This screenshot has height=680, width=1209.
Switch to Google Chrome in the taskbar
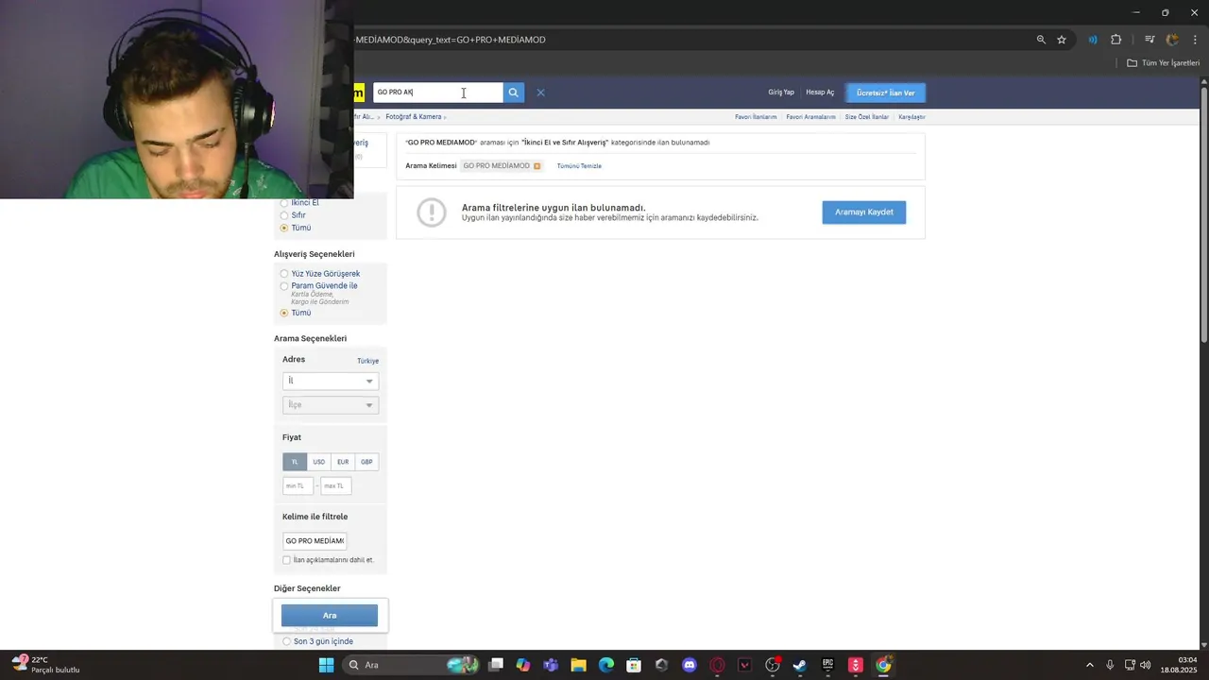883,665
